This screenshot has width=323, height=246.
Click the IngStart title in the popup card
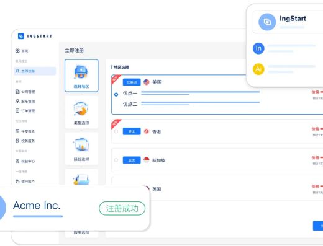point(293,19)
